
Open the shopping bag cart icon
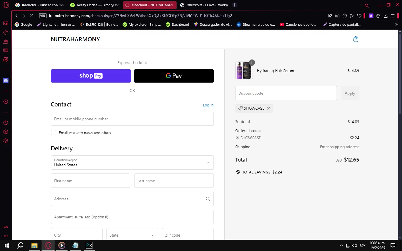point(356,39)
